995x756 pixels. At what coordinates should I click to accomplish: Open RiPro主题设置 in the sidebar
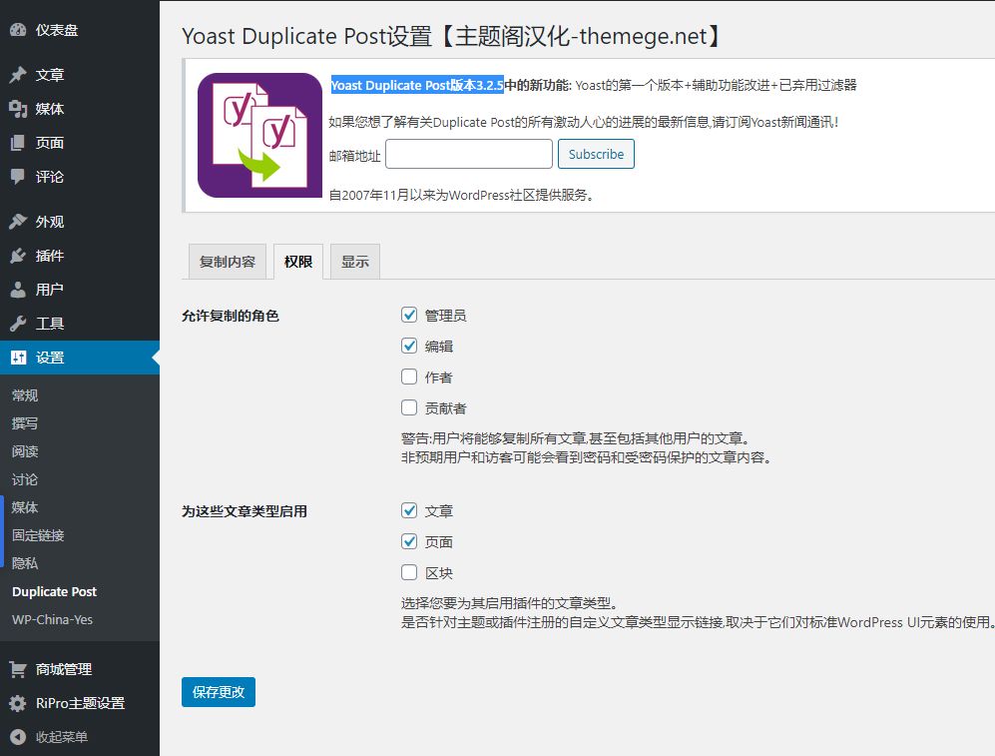pos(79,703)
